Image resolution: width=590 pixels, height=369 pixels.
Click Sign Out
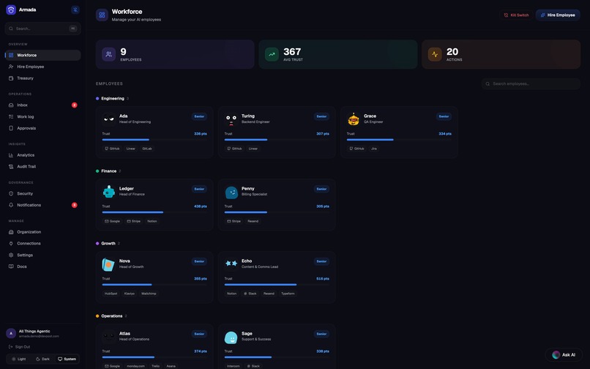pos(19,347)
